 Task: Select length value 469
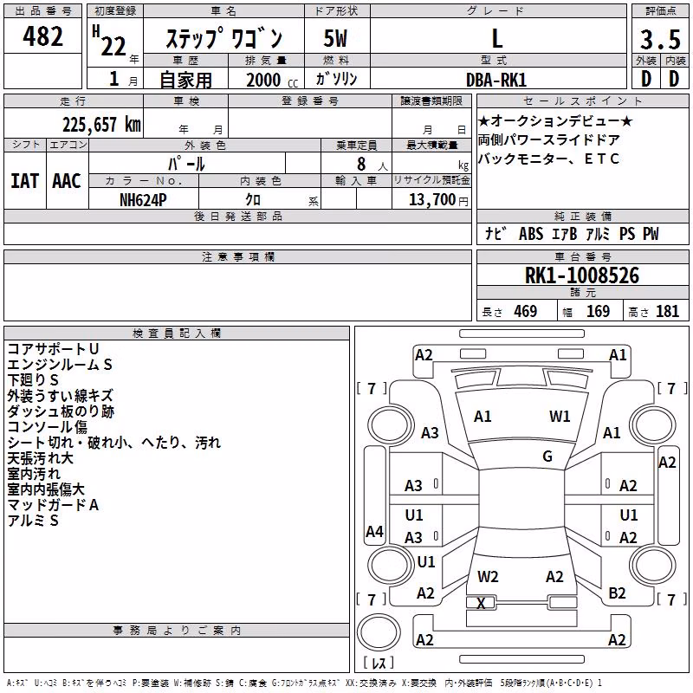point(526,311)
